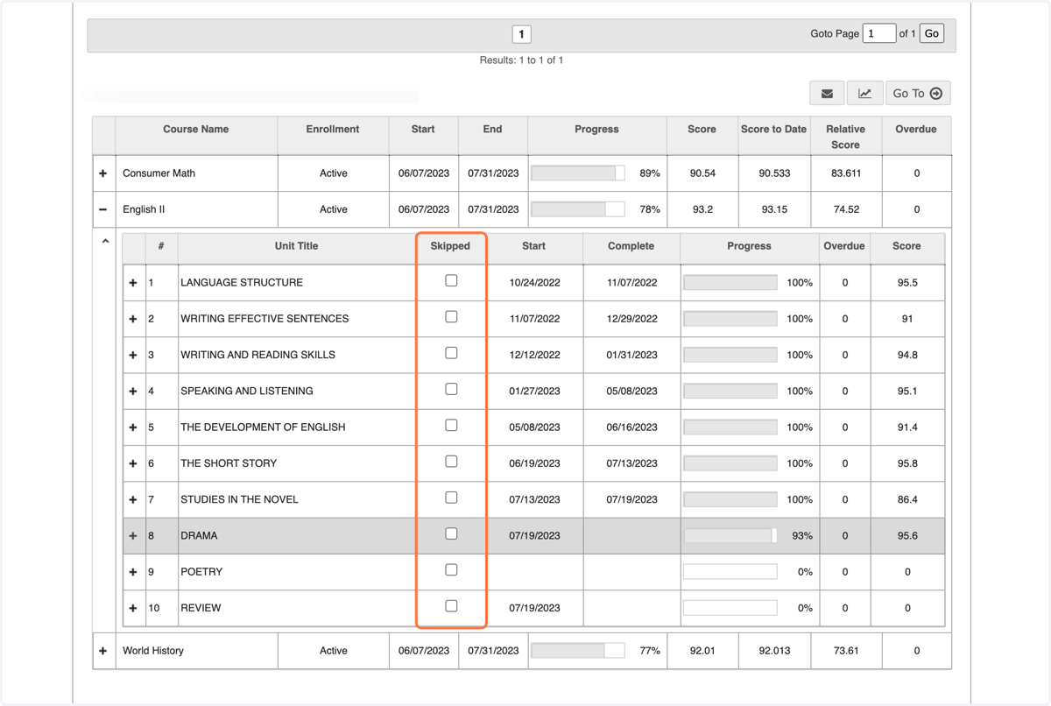Click English II progress bar at 78%
The image size is (1051, 706).
click(x=578, y=209)
